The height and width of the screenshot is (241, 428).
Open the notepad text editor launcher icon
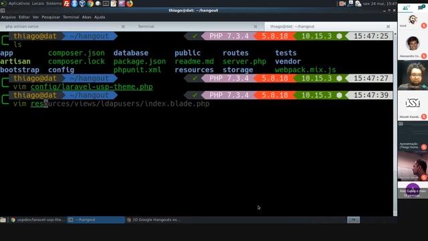tap(114, 3)
